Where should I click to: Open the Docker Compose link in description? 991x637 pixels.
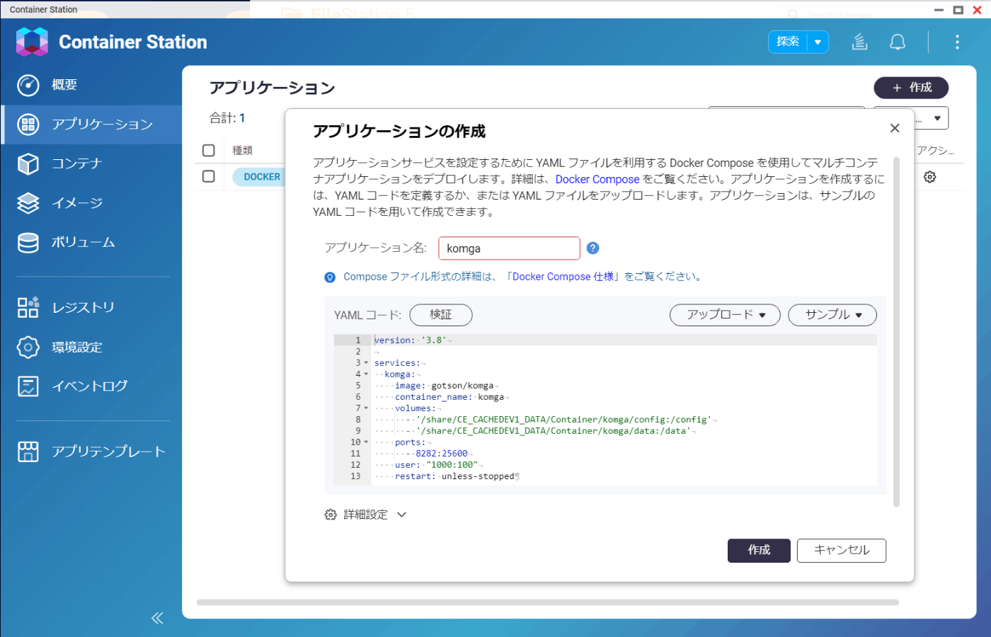coord(597,180)
